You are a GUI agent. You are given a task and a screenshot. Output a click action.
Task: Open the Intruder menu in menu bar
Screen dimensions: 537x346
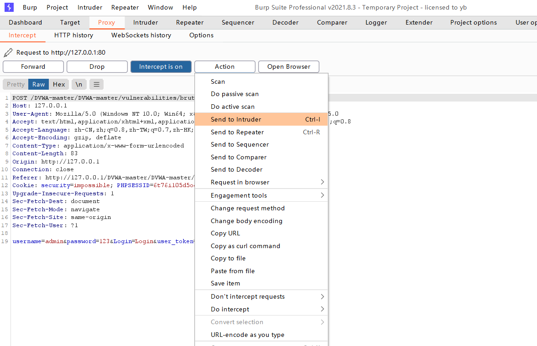pyautogui.click(x=90, y=8)
